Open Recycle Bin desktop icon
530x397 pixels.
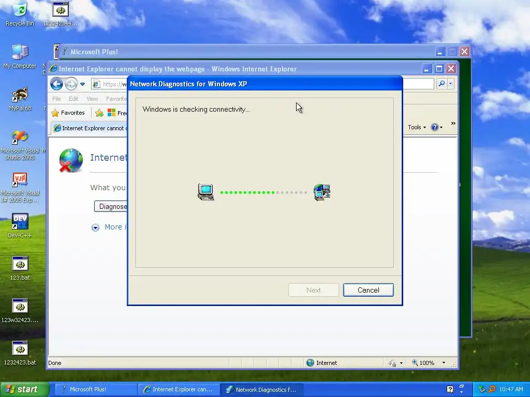pos(20,14)
